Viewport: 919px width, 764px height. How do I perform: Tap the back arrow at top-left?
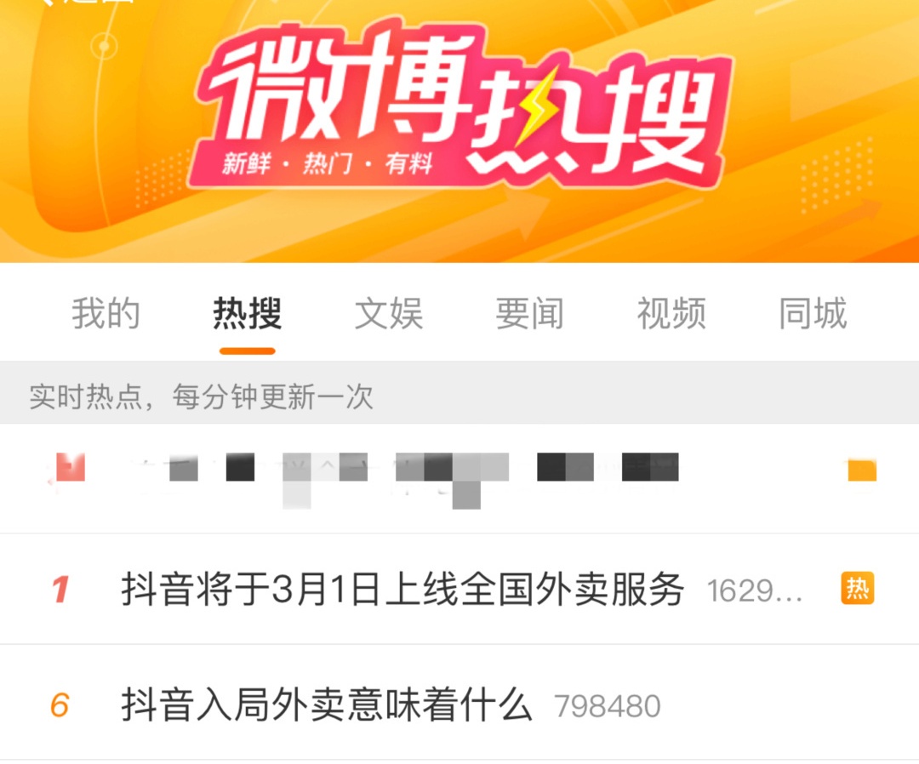46,3
